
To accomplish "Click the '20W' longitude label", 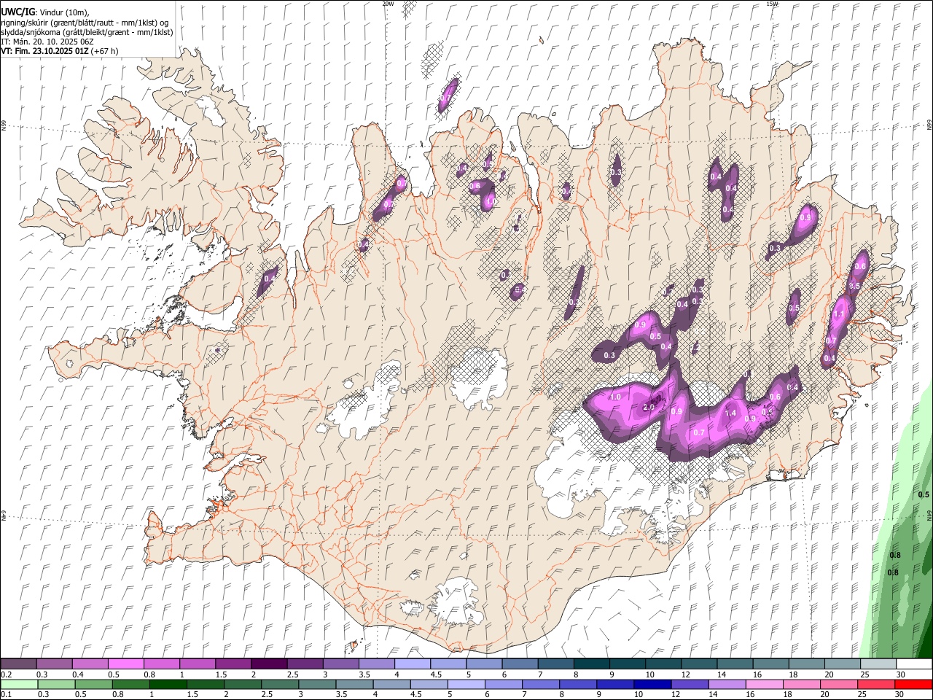I will click(x=389, y=4).
